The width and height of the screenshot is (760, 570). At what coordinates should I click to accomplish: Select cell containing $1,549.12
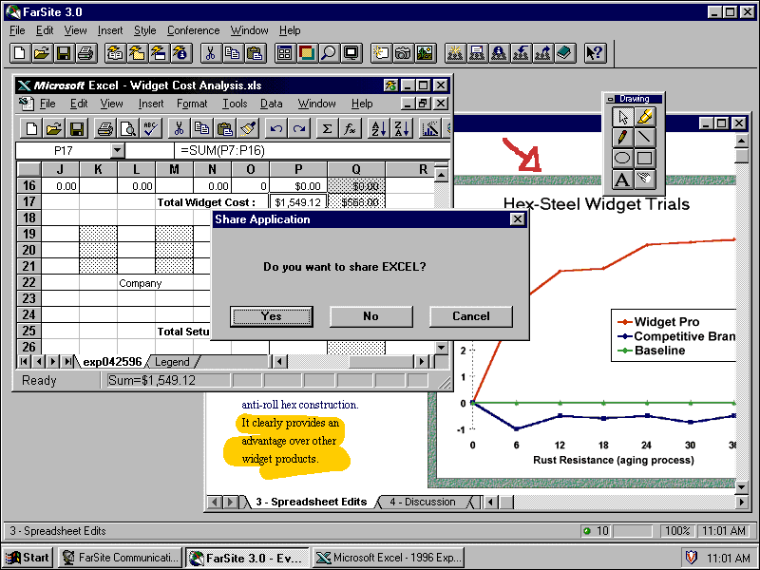pos(298,202)
